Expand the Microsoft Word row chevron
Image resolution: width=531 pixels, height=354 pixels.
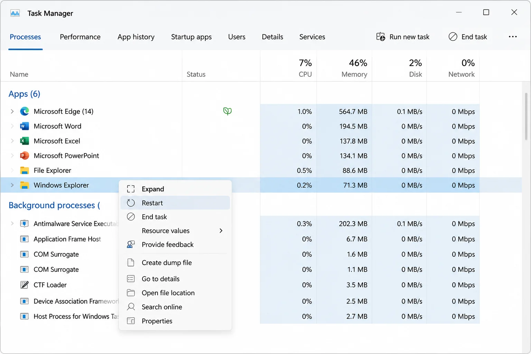pos(12,126)
